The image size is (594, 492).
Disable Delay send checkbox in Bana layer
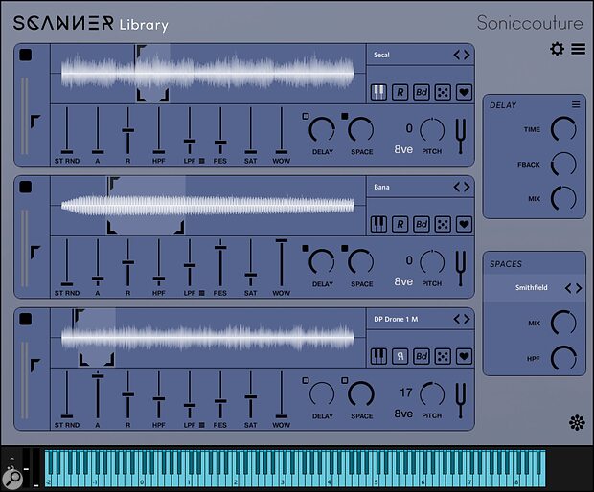tap(306, 248)
